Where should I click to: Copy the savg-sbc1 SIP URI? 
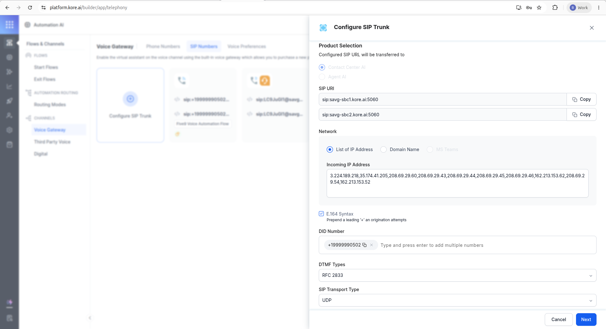[x=581, y=99]
